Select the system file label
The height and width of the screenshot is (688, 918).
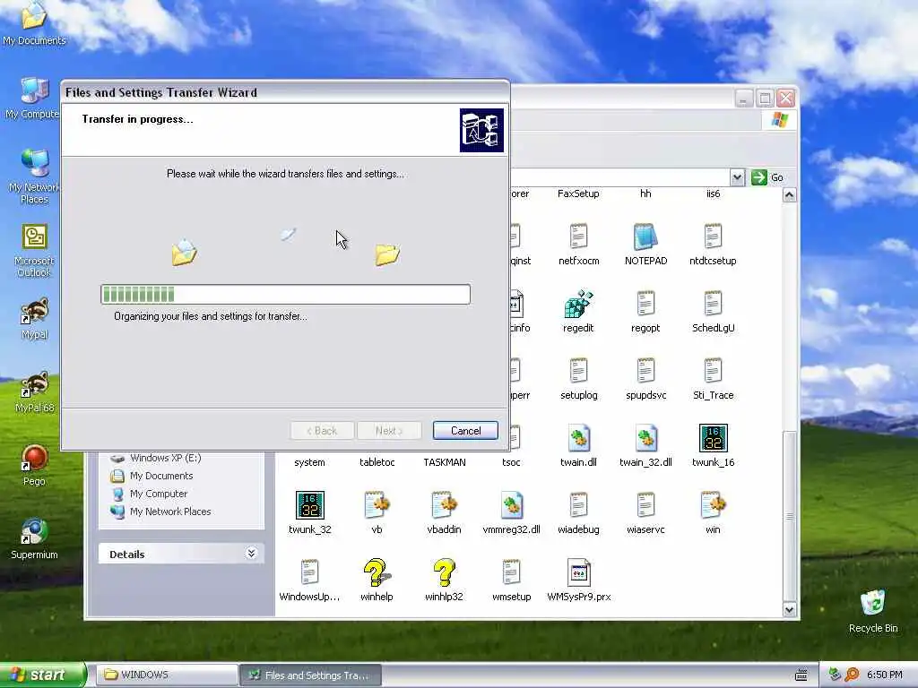(x=309, y=462)
